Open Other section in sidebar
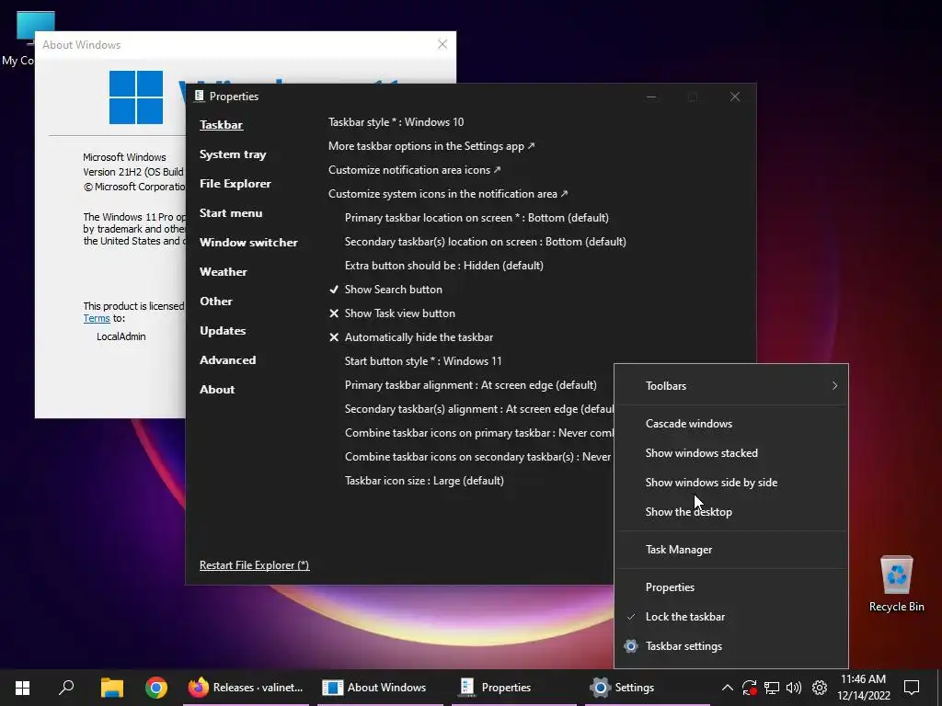 click(215, 302)
